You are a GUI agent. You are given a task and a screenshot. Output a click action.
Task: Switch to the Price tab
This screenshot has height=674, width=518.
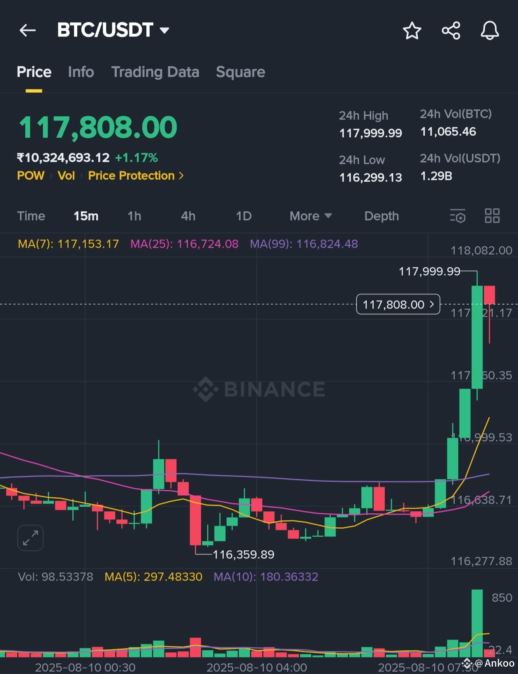tap(34, 72)
